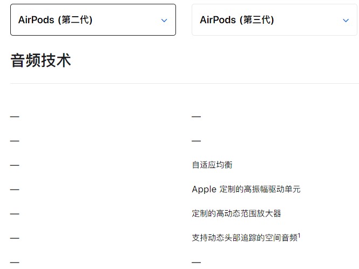Click the 第二代 dash beside Apple 定制的高振幅驱动单元
The height and width of the screenshot is (269, 359).
(15, 190)
